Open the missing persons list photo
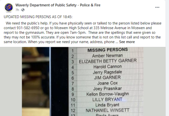The height and width of the screenshot is (116, 169). (83, 82)
